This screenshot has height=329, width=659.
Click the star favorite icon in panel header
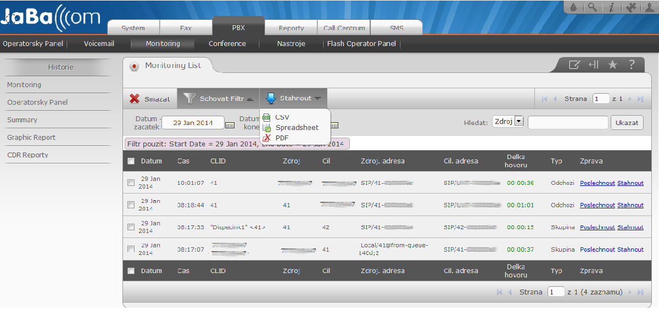point(613,65)
